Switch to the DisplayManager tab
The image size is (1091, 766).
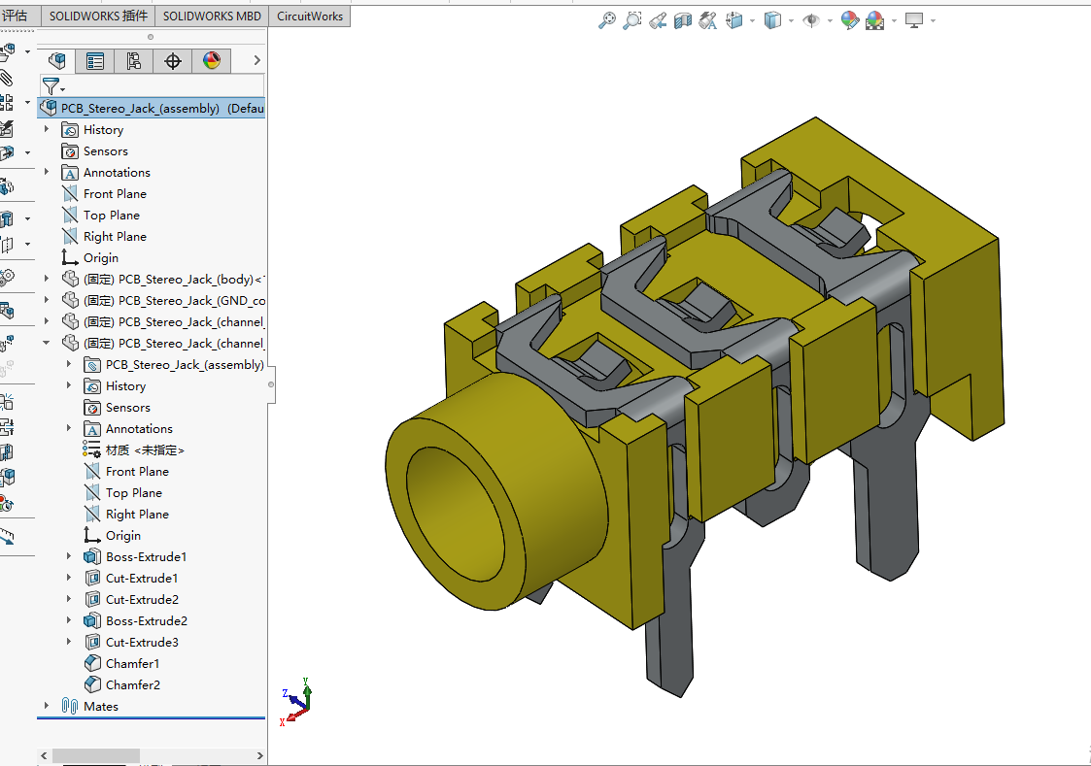tap(212, 61)
